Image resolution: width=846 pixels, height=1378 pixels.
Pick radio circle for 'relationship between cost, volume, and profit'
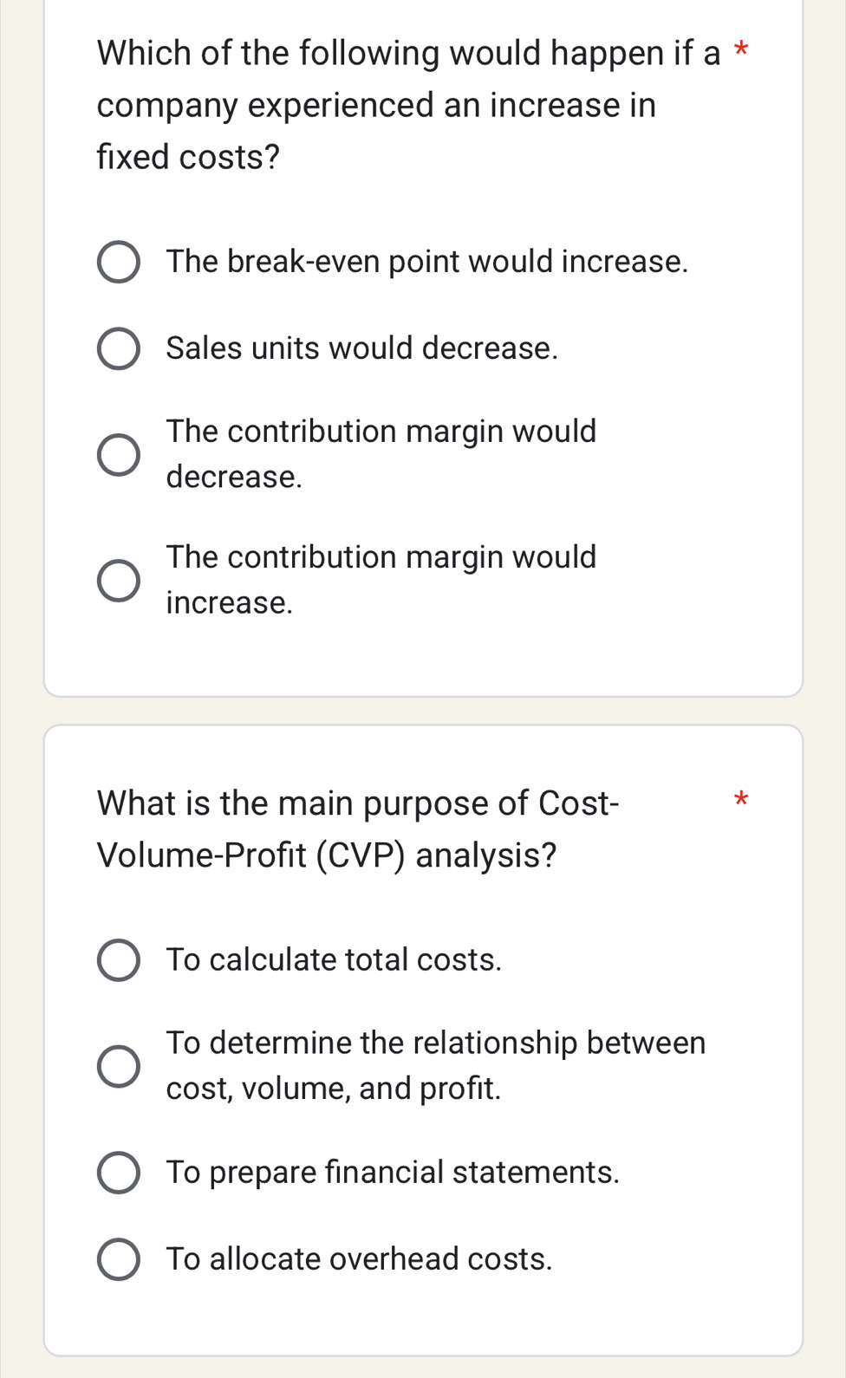tap(118, 1066)
